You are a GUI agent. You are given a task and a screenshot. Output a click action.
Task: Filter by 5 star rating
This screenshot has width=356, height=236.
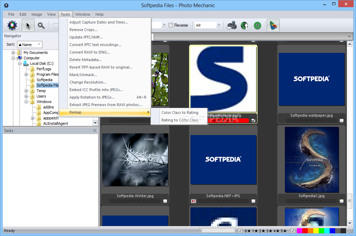pyautogui.click(x=284, y=231)
